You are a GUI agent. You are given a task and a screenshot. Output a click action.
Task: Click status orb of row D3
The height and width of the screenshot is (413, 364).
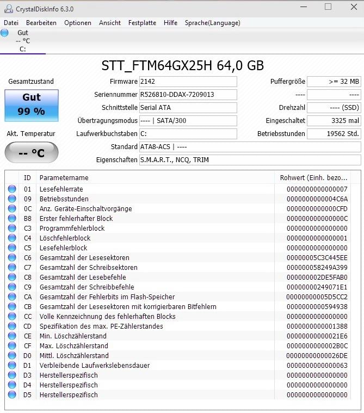tap(12, 375)
